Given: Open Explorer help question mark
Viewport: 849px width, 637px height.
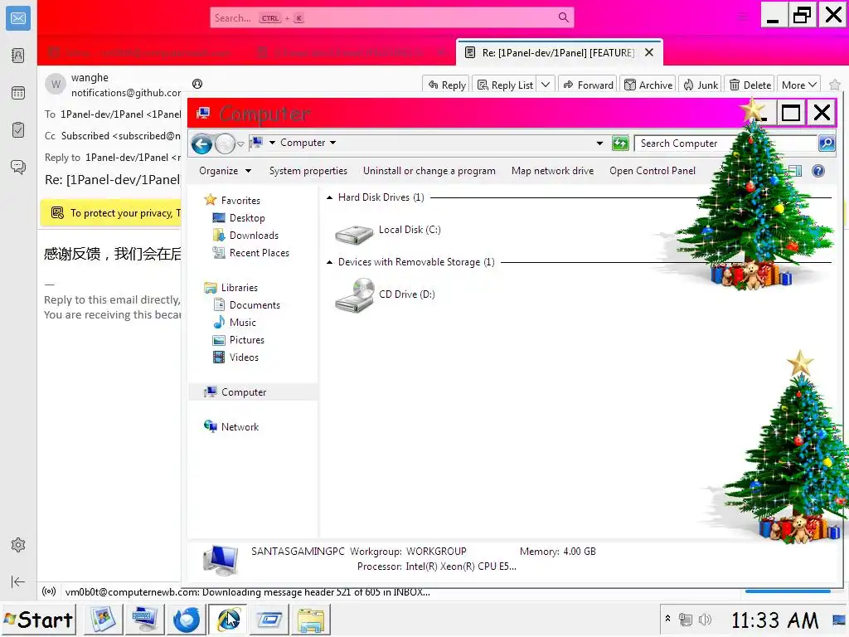Looking at the screenshot, I should (818, 171).
